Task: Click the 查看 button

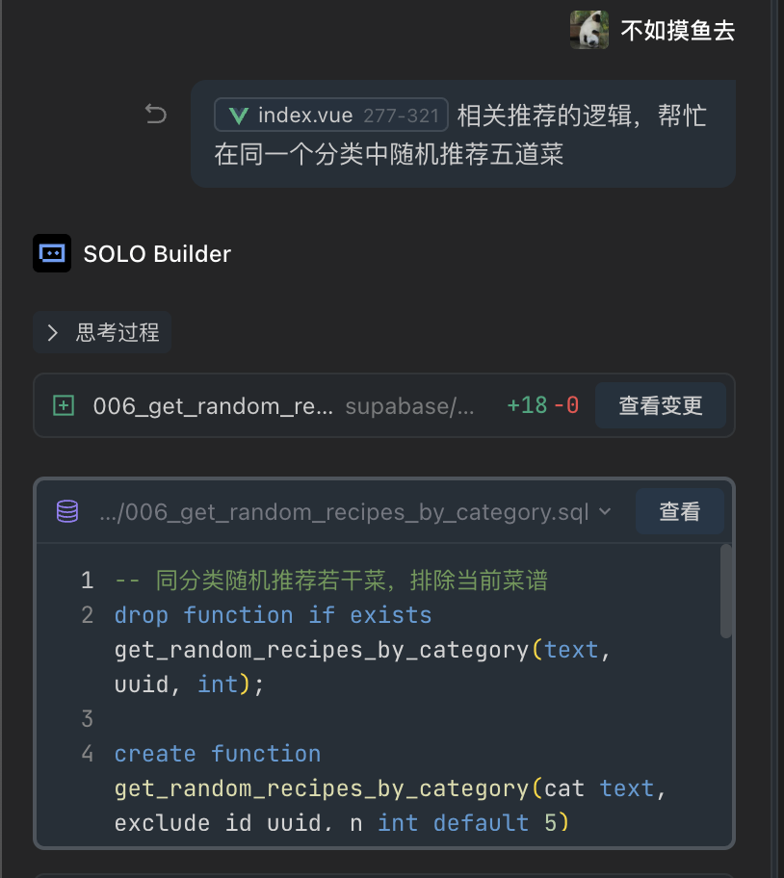Action: (x=679, y=511)
